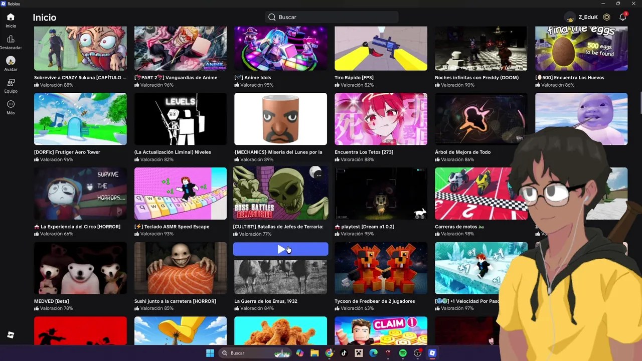Open Miseria del Lunes mug thumbnail
This screenshot has height=361, width=642.
point(281,119)
